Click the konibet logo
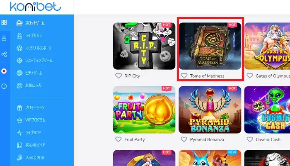 coord(36,6)
